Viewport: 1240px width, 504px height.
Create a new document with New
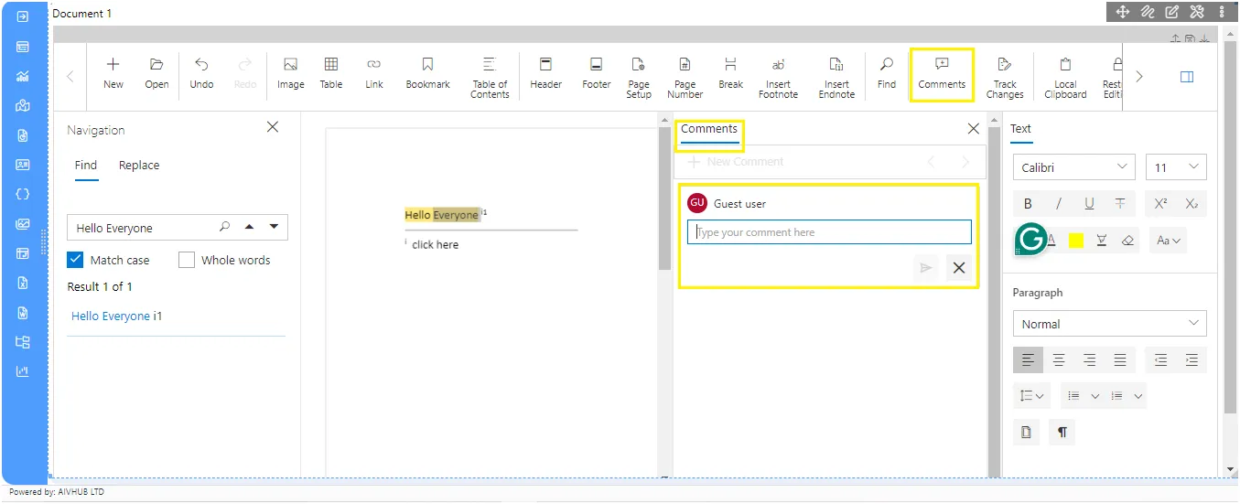point(113,74)
